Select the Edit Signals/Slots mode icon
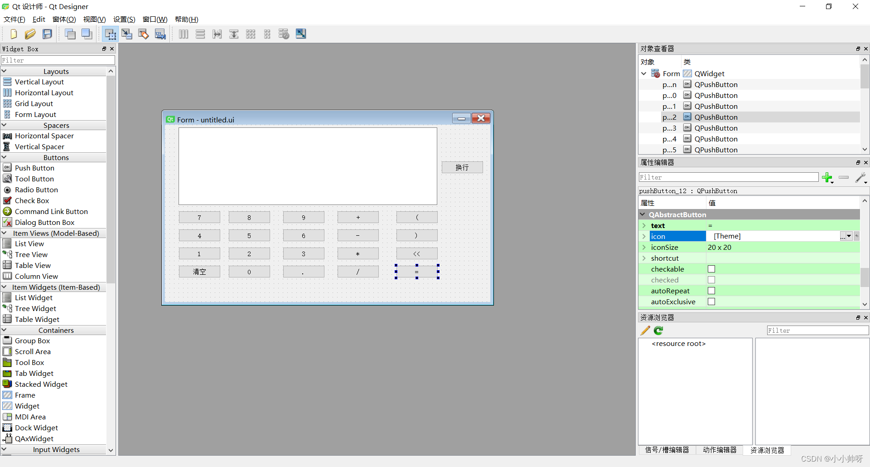This screenshot has width=870, height=467. click(x=127, y=34)
